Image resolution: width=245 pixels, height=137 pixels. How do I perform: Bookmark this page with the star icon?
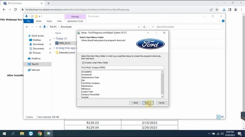coord(217,10)
